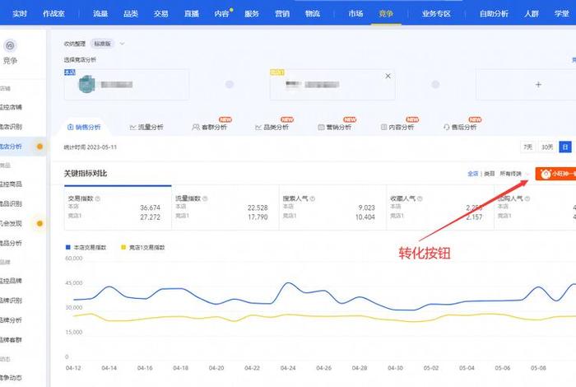Open 物流 in the top navigation
The width and height of the screenshot is (576, 387).
click(313, 14)
